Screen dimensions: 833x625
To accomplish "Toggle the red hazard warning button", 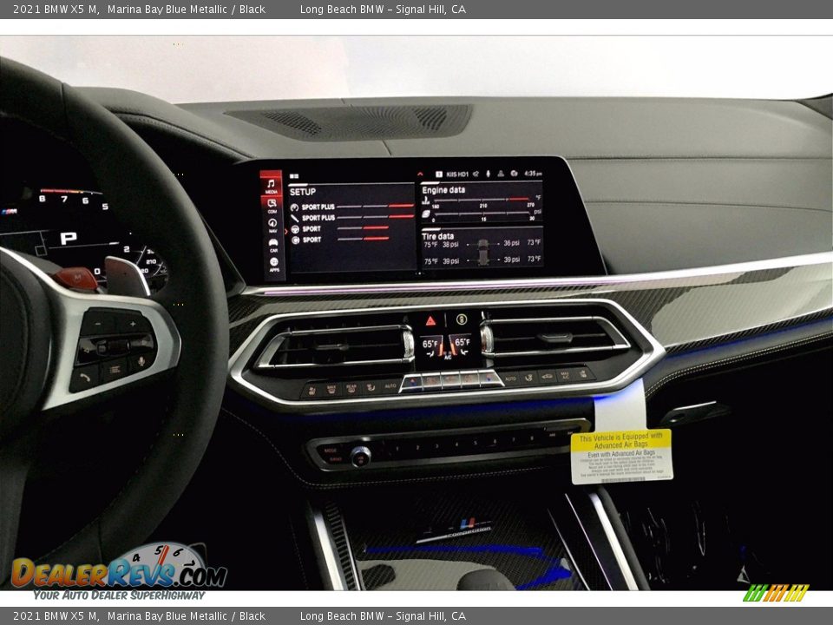I will (431, 320).
